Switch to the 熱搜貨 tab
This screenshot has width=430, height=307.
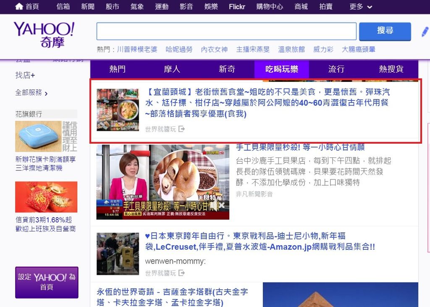point(391,69)
